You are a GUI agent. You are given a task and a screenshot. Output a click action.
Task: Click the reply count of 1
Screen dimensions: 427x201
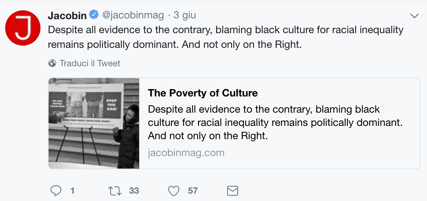(x=73, y=191)
